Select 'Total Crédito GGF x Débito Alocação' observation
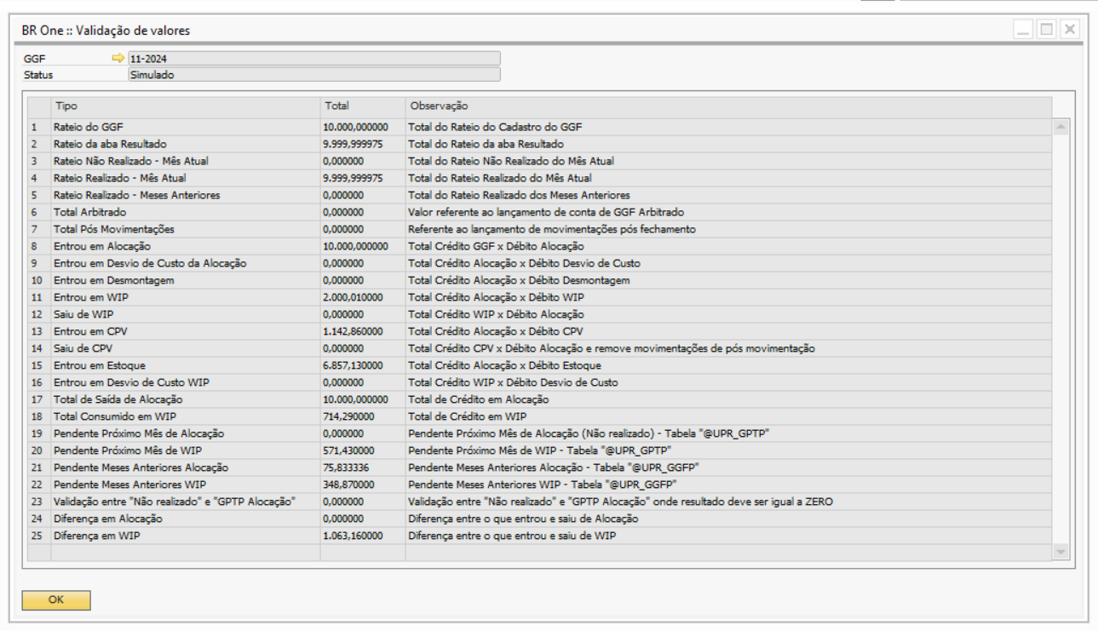The image size is (1098, 631). (728, 246)
